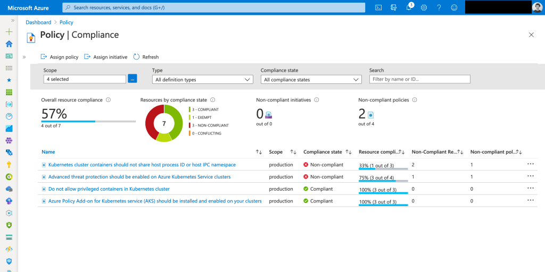Click Assign policy button

click(60, 57)
